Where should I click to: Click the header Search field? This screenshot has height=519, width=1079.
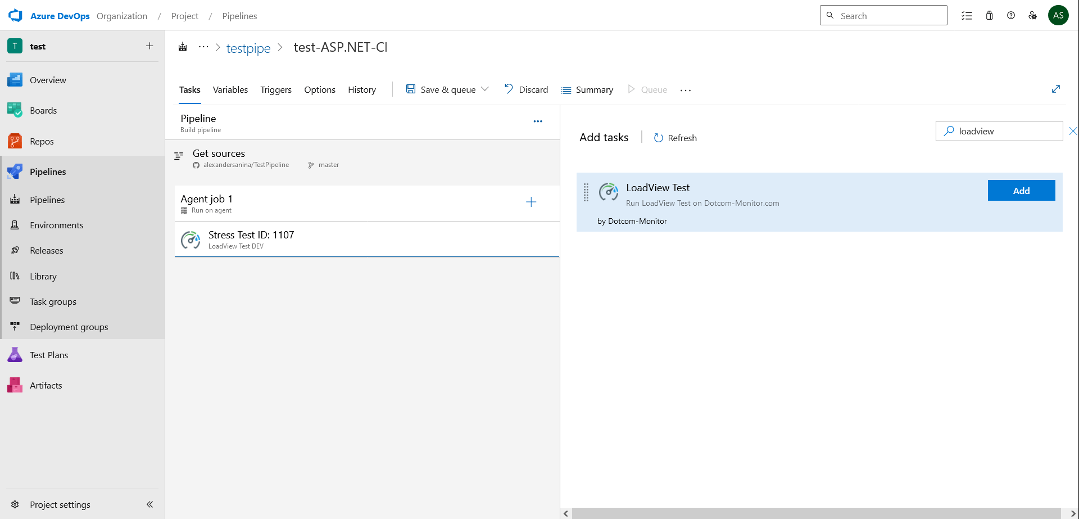click(x=883, y=15)
